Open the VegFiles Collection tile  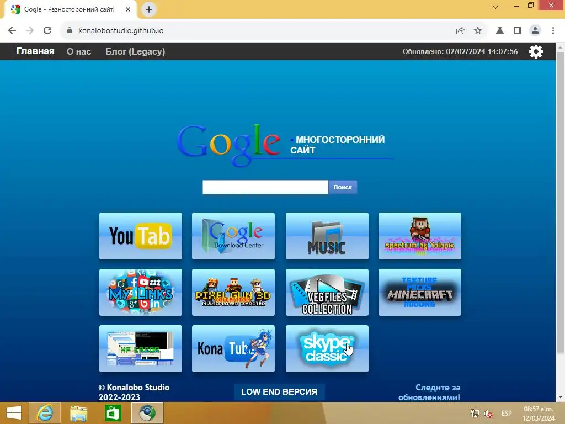[327, 292]
